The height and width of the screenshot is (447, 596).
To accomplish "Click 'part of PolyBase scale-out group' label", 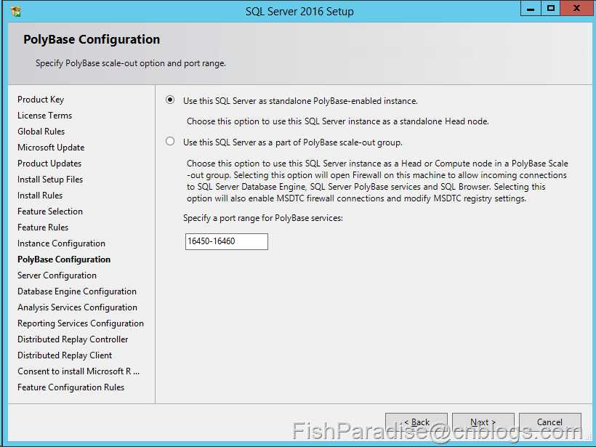I will 293,142.
